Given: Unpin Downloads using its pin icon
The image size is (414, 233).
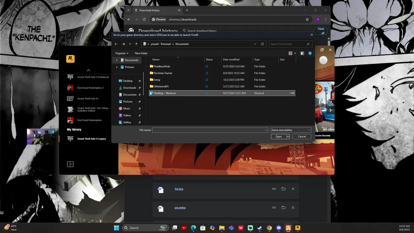Looking at the screenshot, I should point(139,88).
